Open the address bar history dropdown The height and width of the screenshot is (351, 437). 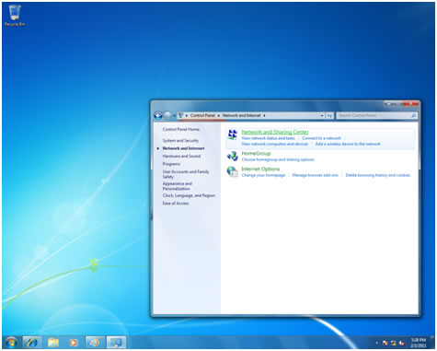tap(322, 116)
